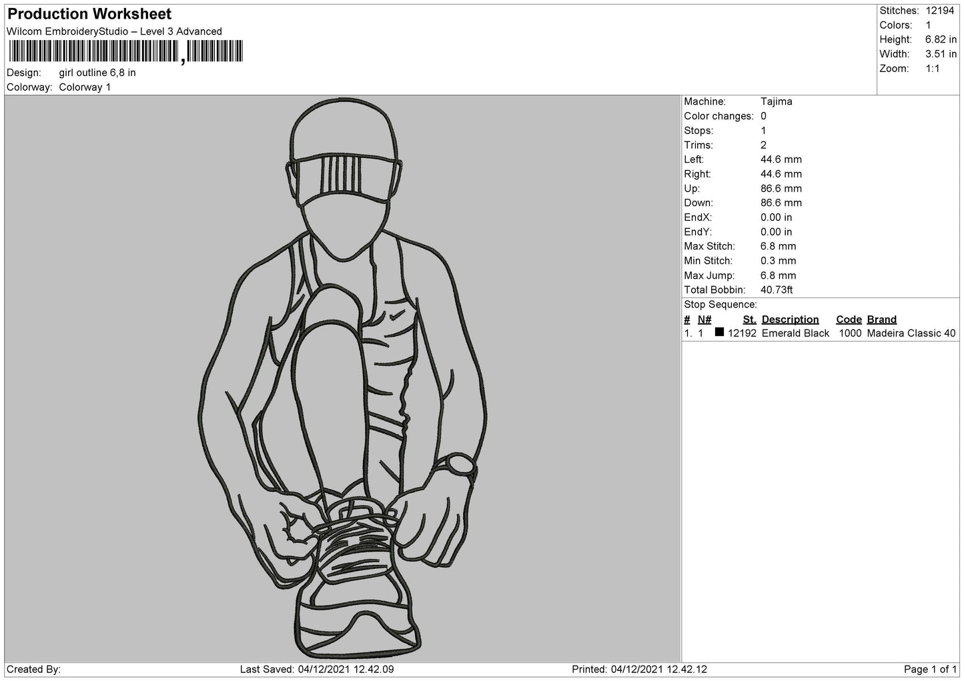964x681 pixels.
Task: Select the Max Stitch value 6.8 mm
Action: pyautogui.click(x=779, y=247)
